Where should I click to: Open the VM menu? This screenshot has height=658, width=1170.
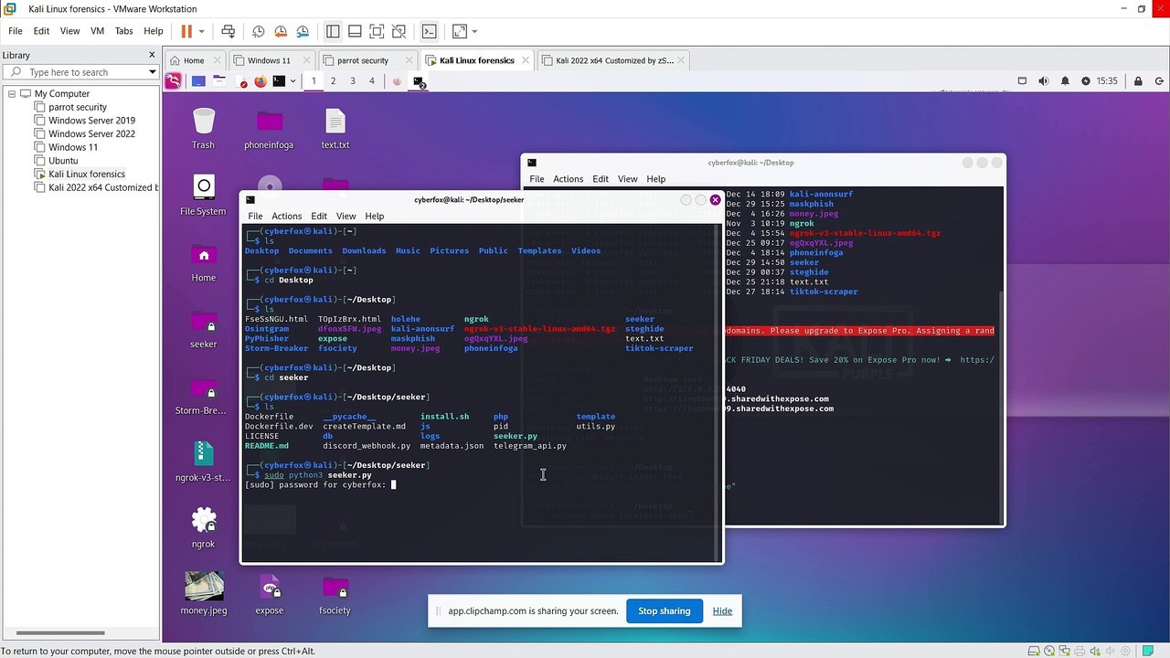click(x=97, y=31)
